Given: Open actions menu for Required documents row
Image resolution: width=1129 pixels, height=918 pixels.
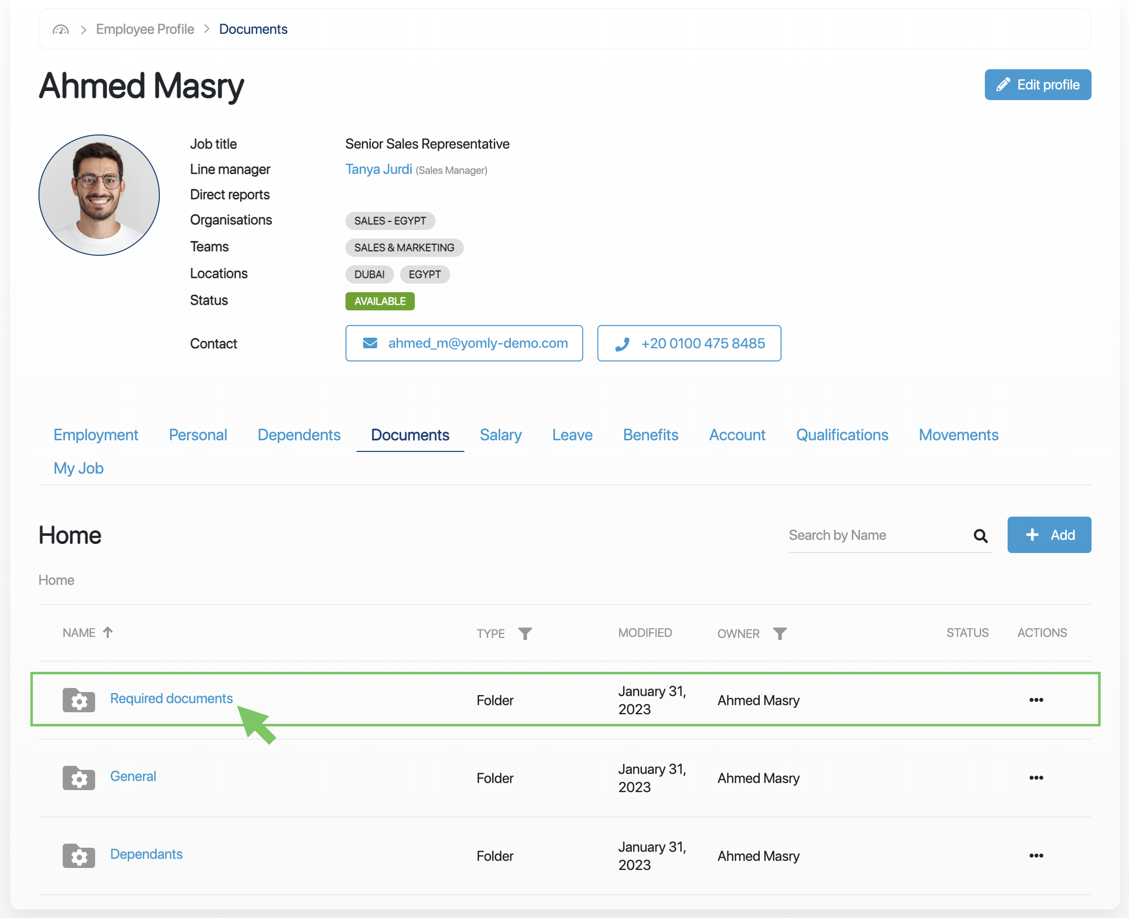Looking at the screenshot, I should coord(1035,700).
